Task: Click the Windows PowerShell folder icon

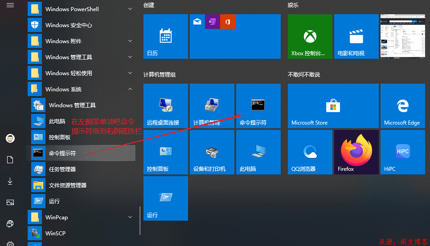Action: tap(35, 9)
